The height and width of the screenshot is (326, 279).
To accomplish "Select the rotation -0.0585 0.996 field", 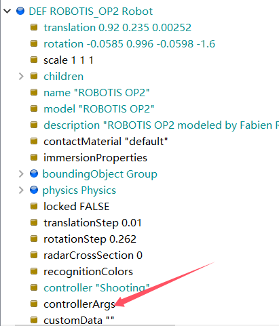I will coord(129,44).
